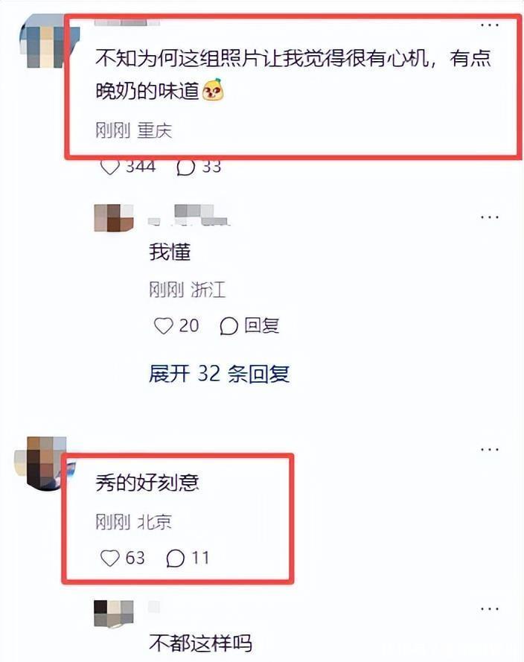Like the 我懂 reply with 20 likes

163,326
